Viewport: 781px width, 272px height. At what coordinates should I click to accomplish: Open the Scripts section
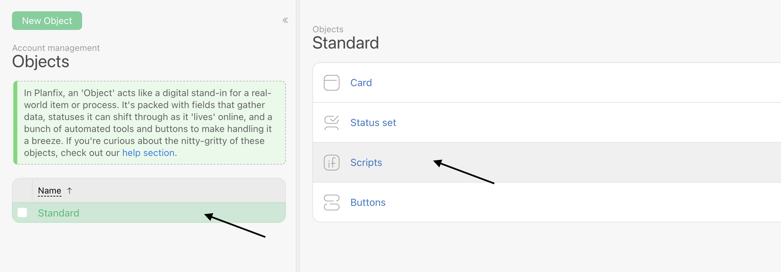click(x=366, y=163)
